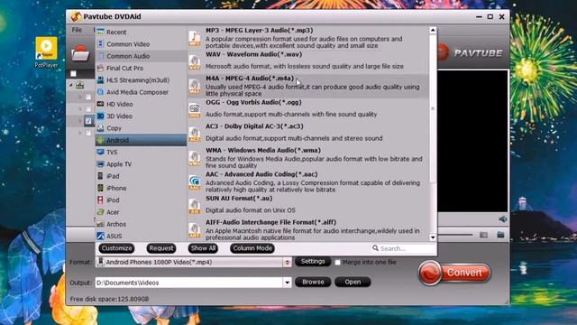Image resolution: width=577 pixels, height=325 pixels.
Task: Choose AC3 - Dolby Digital AC-3 format
Action: 308,134
